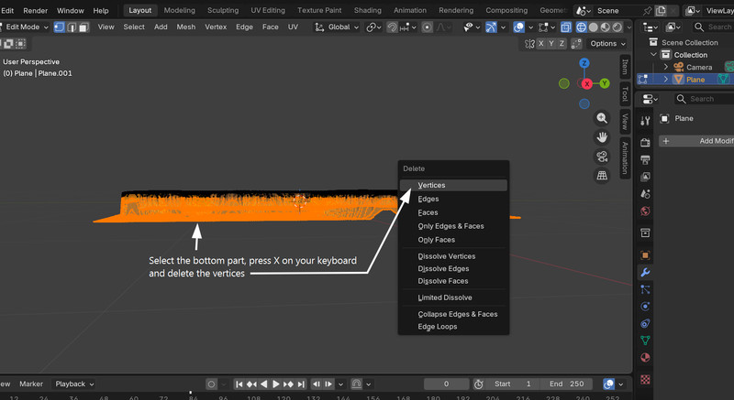This screenshot has height=400, width=734.
Task: Click the green Y axis on gizmo
Action: coord(605,83)
